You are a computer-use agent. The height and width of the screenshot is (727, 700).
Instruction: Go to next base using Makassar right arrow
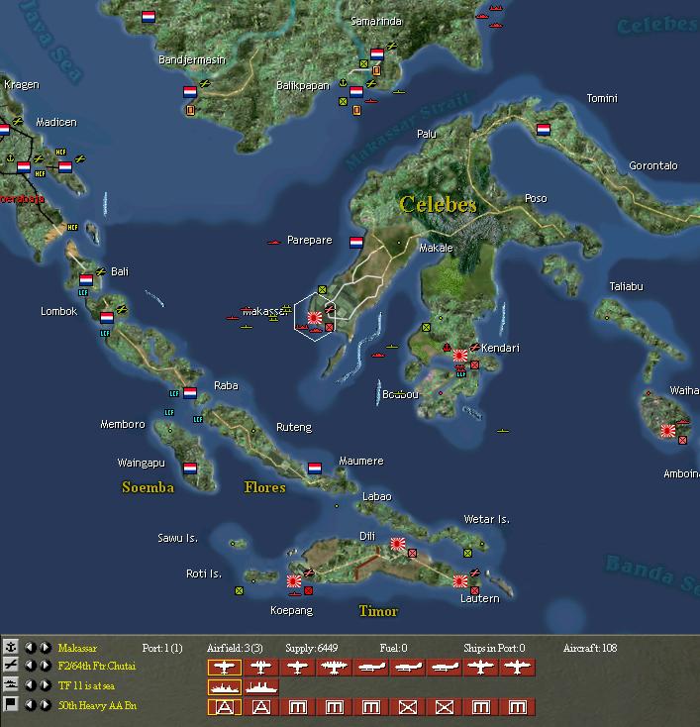point(45,647)
